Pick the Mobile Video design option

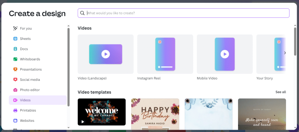pos(225,54)
